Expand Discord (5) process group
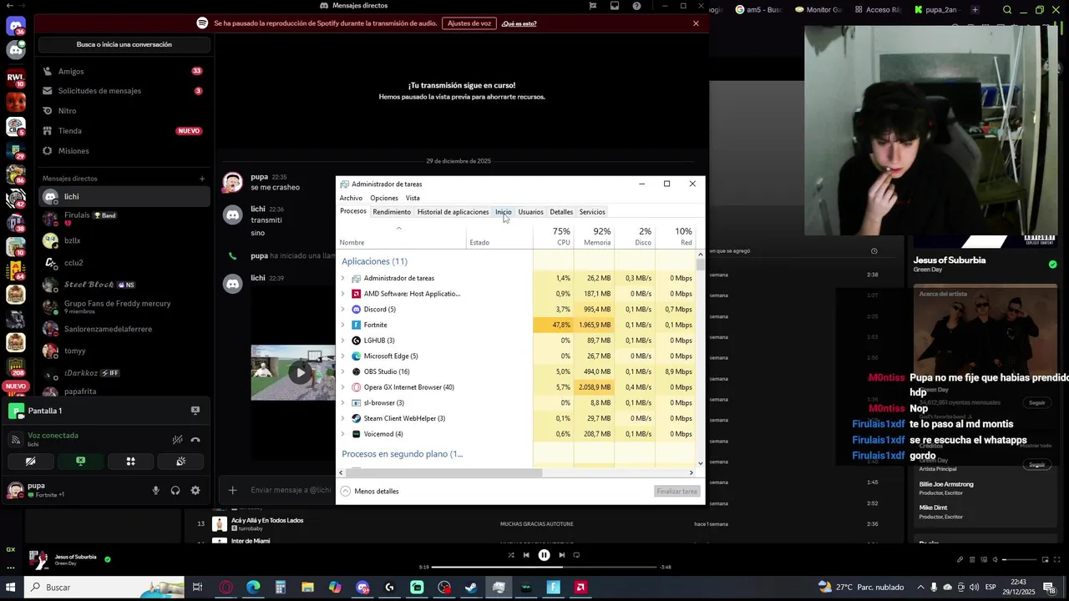Viewport: 1069px width, 601px height. click(x=342, y=310)
